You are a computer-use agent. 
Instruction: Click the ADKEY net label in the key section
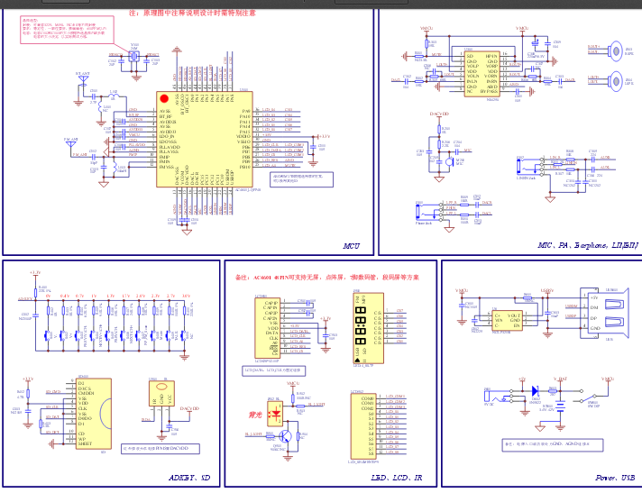(25, 299)
